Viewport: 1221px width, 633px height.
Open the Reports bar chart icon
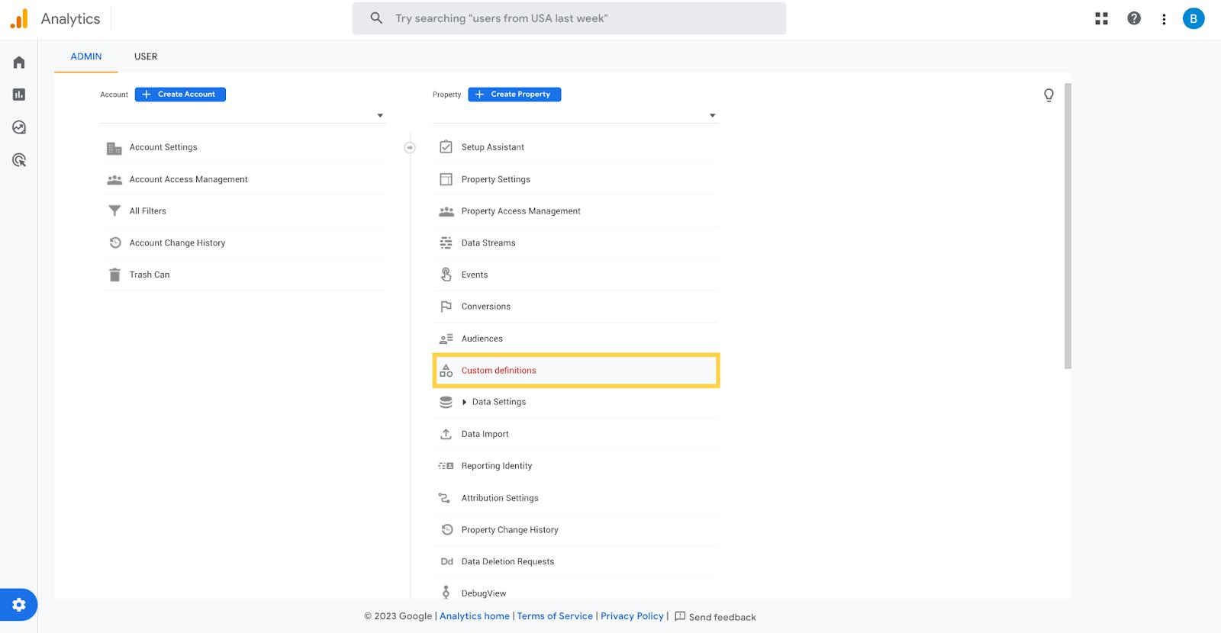pos(19,95)
